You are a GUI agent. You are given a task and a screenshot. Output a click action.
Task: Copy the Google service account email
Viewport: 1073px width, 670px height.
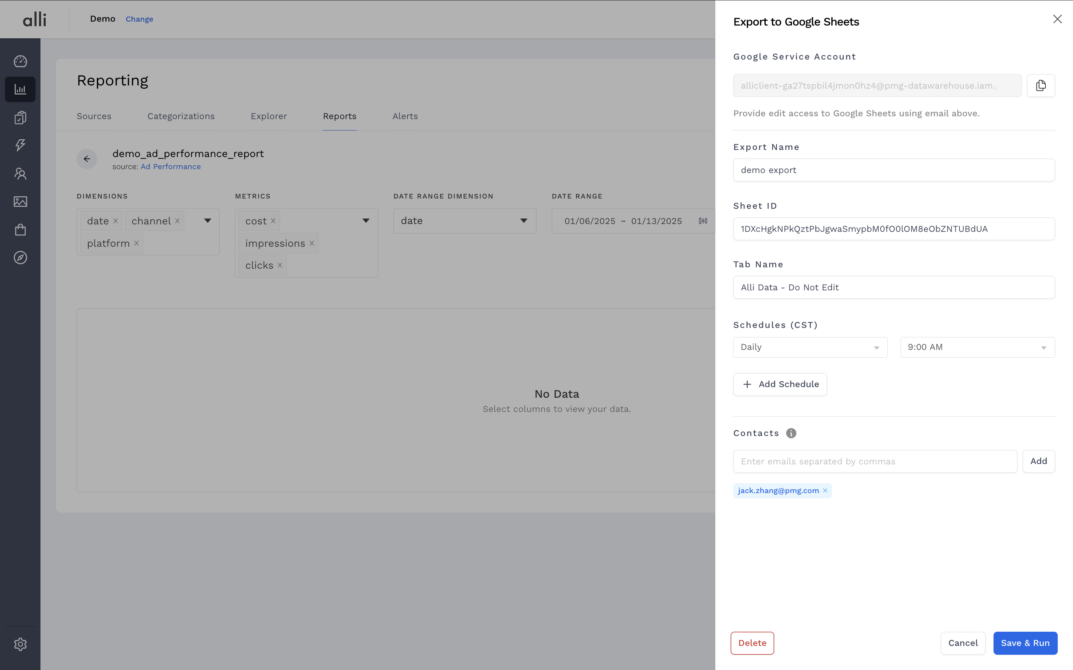click(1041, 85)
